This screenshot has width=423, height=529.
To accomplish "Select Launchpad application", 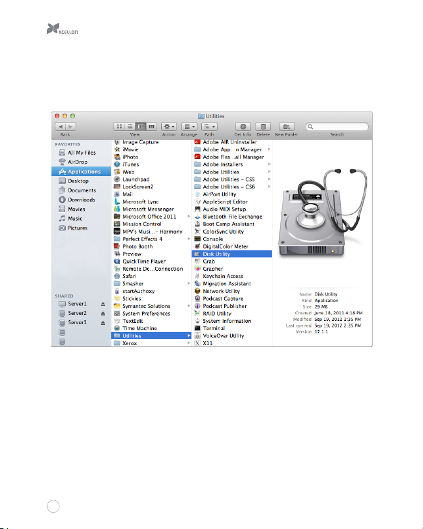I will pos(151,179).
